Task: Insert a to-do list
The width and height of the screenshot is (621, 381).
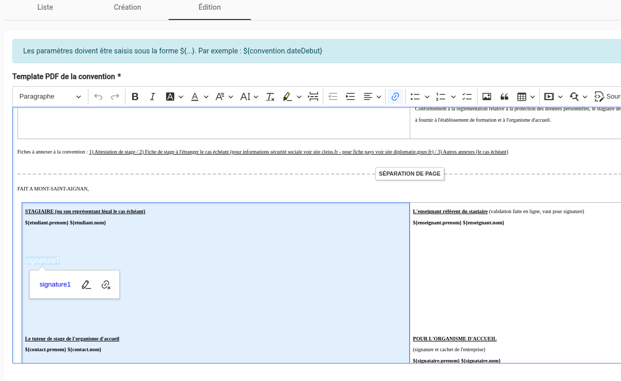Action: click(467, 97)
